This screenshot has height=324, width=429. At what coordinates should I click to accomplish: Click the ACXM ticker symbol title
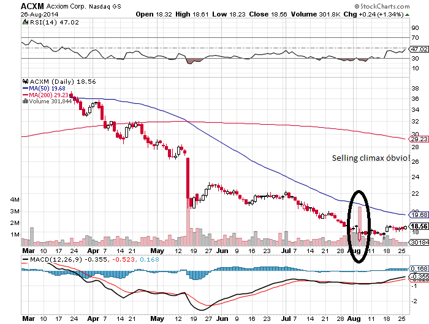(x=32, y=6)
